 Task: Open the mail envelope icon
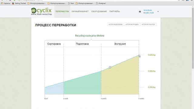[x=140, y=12]
